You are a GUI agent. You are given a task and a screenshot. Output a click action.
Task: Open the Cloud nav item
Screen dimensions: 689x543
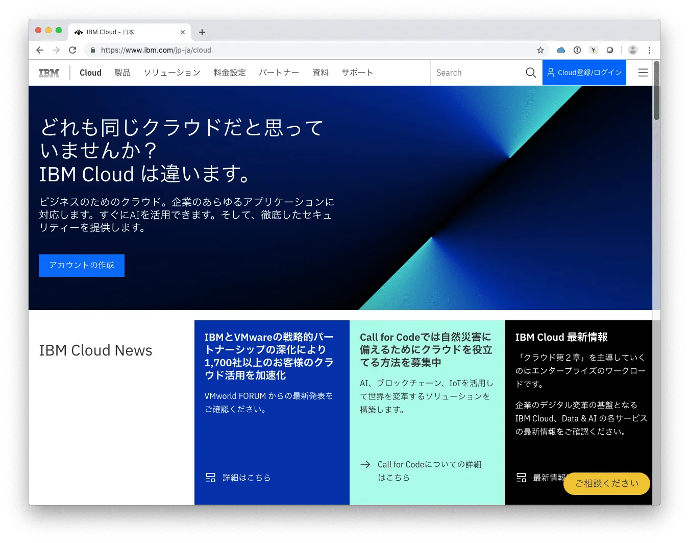pyautogui.click(x=90, y=73)
